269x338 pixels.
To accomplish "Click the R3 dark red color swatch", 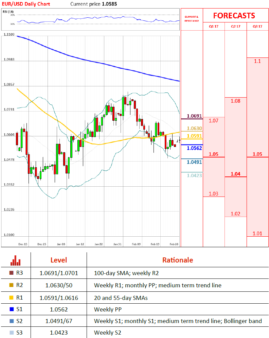I will click(x=12, y=273).
